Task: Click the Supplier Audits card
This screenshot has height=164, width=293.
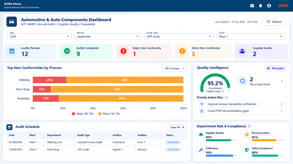Action: tap(261, 52)
